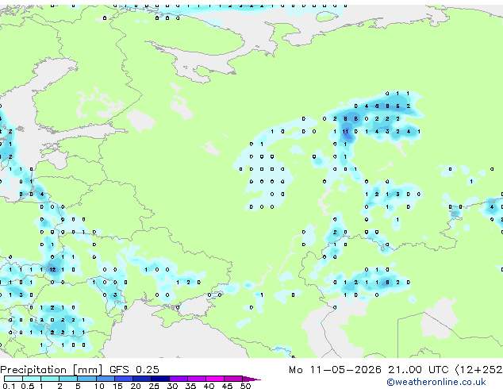This screenshot has height=389, width=503.
Task: Click the '21..00 UTC' time text
Action: [x=418, y=370]
